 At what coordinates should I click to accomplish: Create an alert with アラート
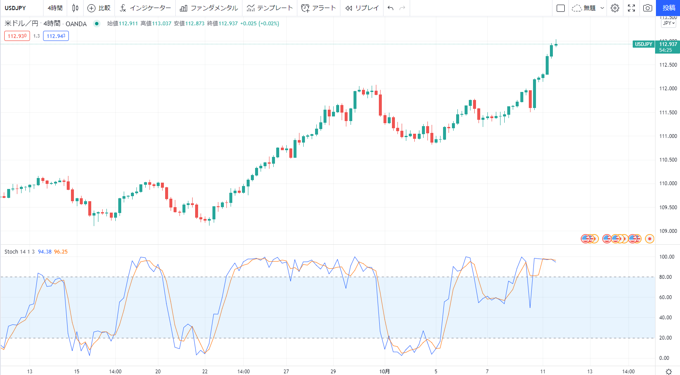coord(318,8)
